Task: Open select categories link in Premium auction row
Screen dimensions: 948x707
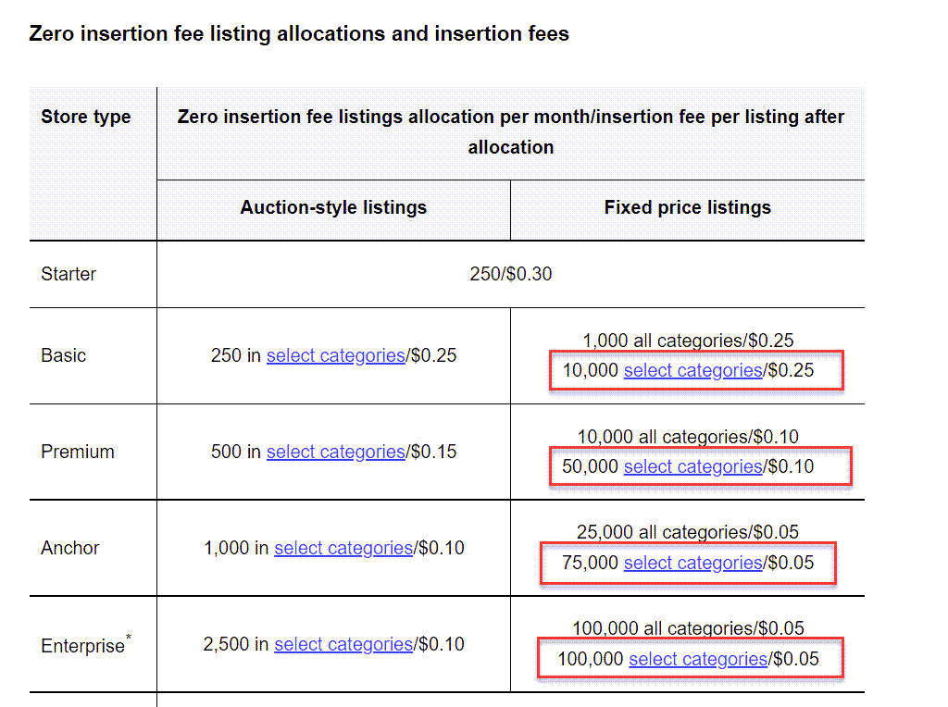Action: click(x=335, y=452)
